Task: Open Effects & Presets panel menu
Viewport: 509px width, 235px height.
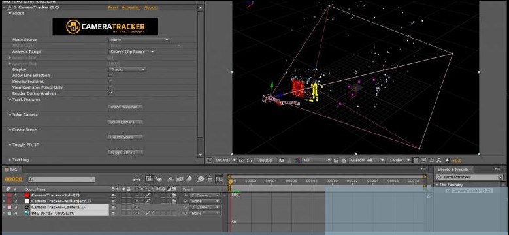Action: point(498,169)
